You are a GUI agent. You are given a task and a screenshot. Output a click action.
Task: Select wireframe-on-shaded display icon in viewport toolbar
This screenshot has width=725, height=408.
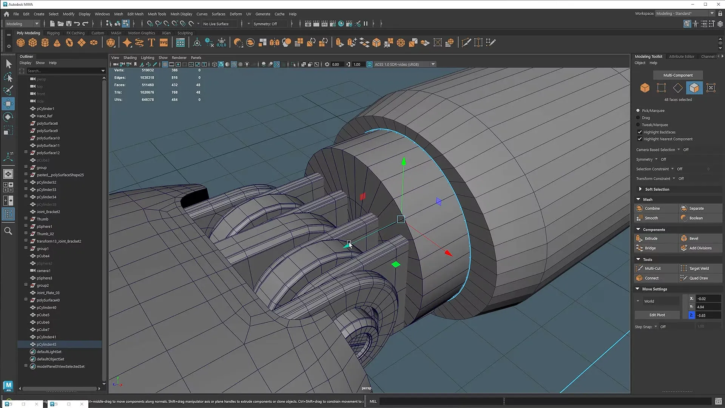click(x=234, y=64)
